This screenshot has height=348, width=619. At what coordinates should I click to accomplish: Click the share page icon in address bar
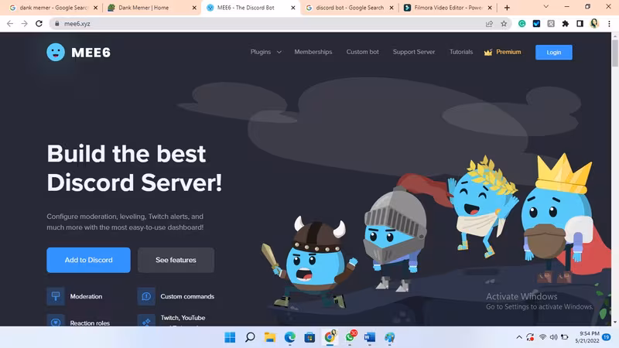(489, 24)
